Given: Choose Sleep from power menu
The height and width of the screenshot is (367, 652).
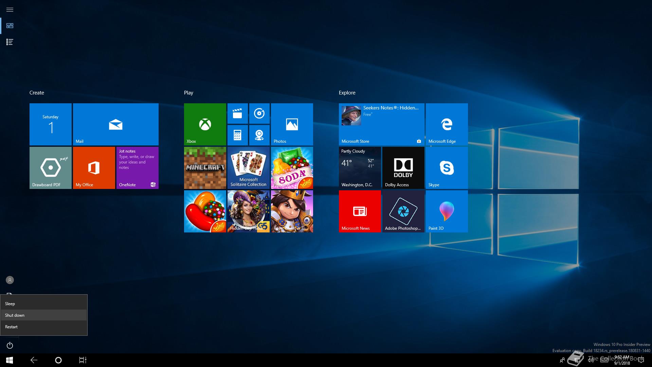Looking at the screenshot, I should click(44, 304).
